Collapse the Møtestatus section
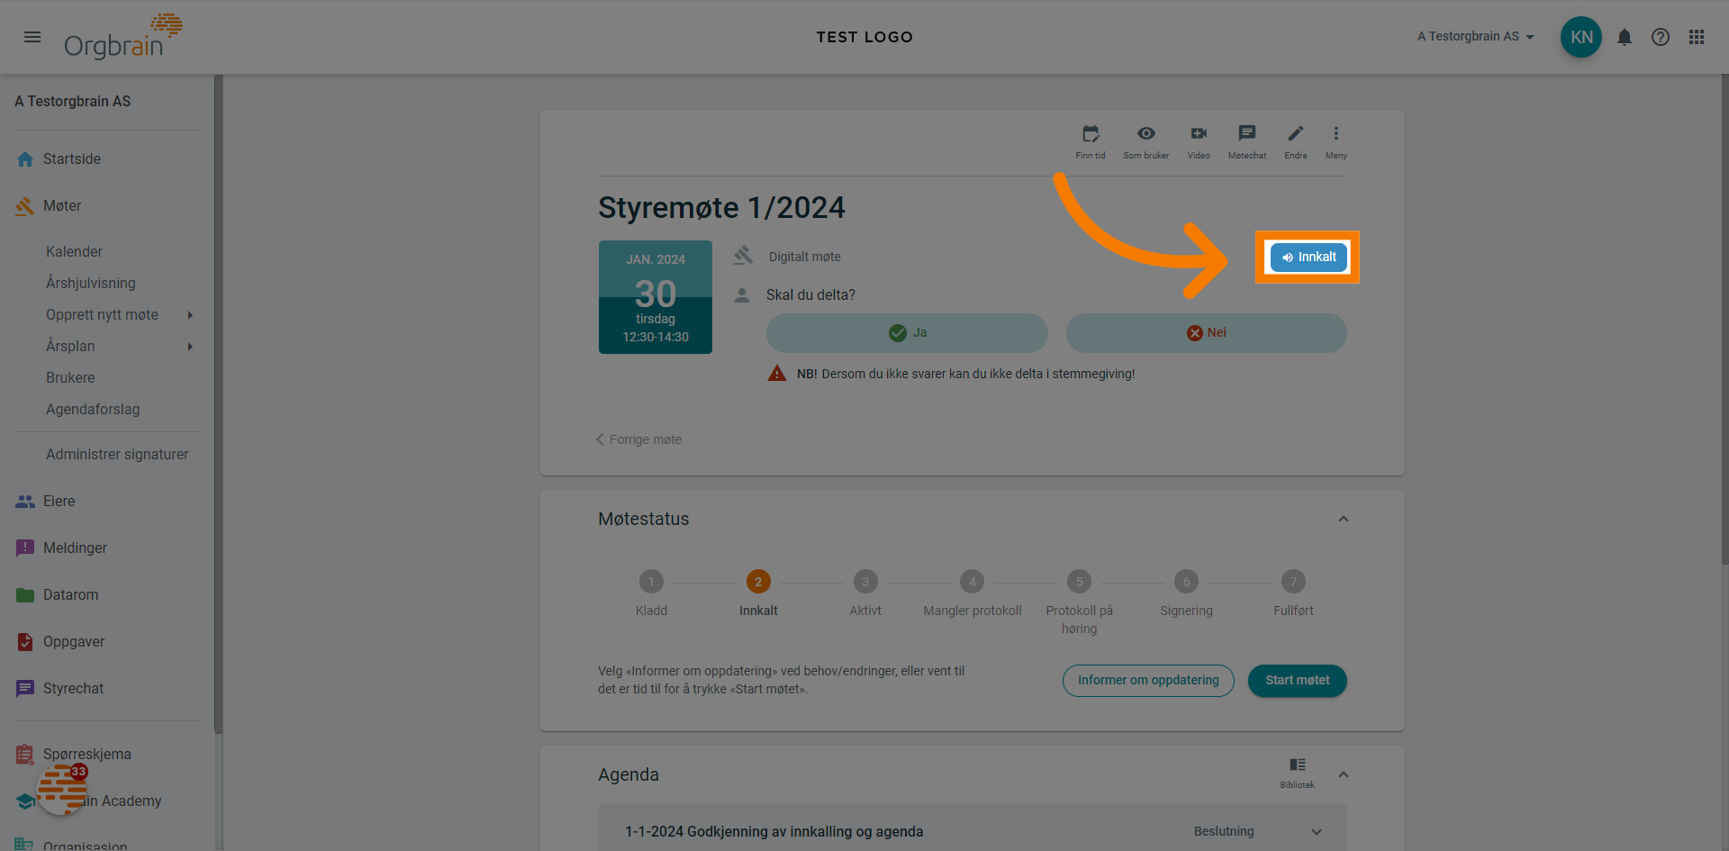 [1343, 519]
